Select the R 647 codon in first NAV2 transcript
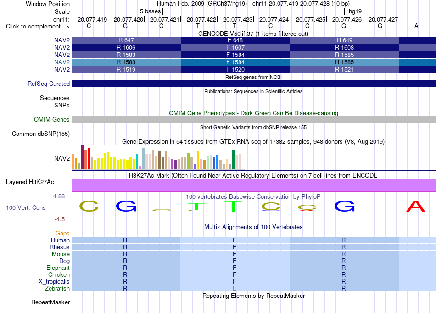This screenshot has width=436, height=313. (126, 40)
